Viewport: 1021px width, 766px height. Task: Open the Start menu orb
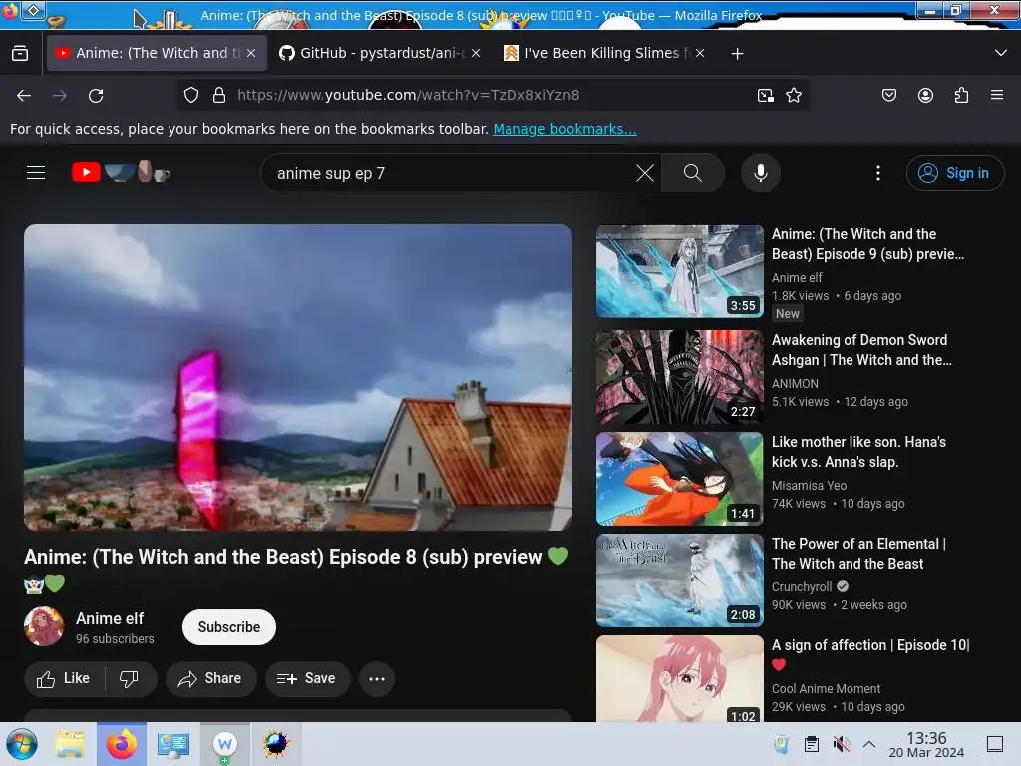pos(22,744)
